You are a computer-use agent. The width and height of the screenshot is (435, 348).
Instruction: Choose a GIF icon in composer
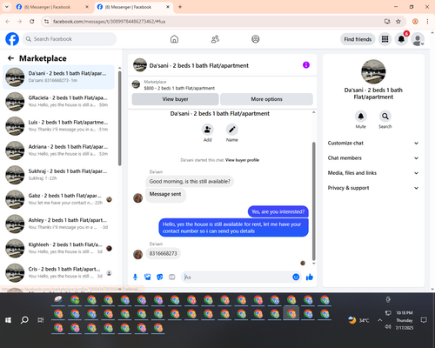point(172,278)
